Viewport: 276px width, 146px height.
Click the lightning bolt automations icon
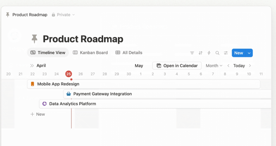coord(209,53)
